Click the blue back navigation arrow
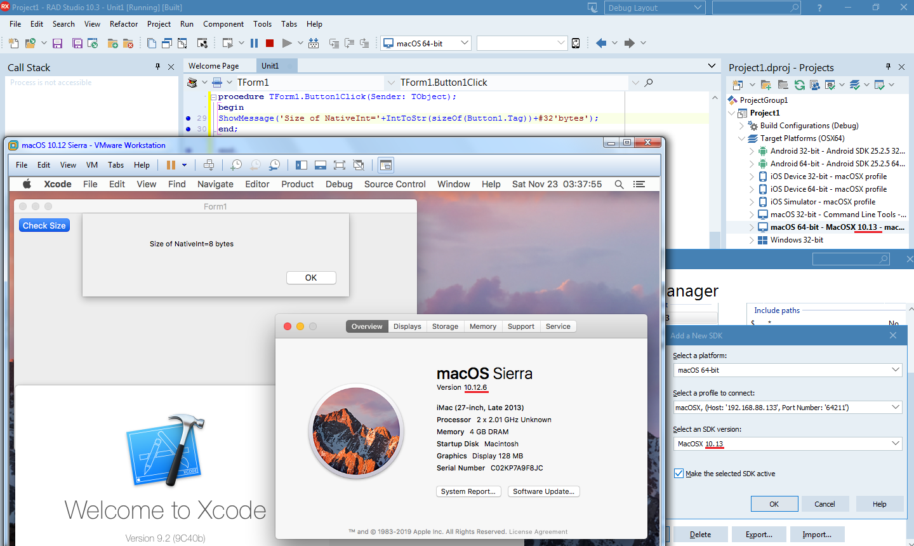 coord(600,43)
